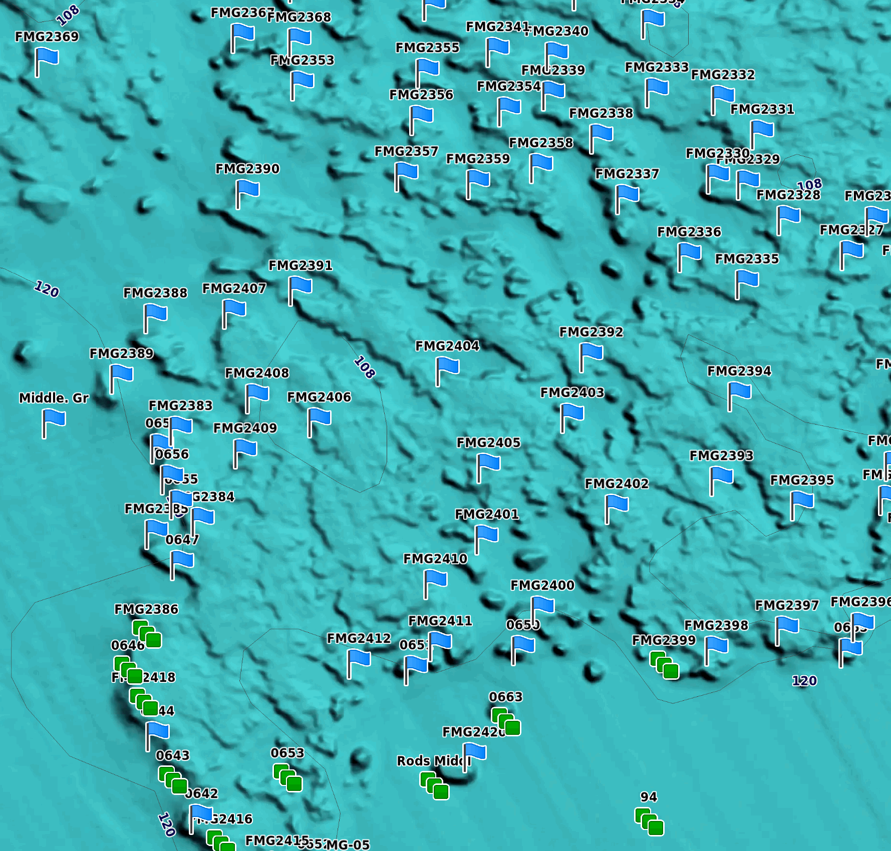
Task: Click the FMG2407 flag waypoint
Action: 234,313
